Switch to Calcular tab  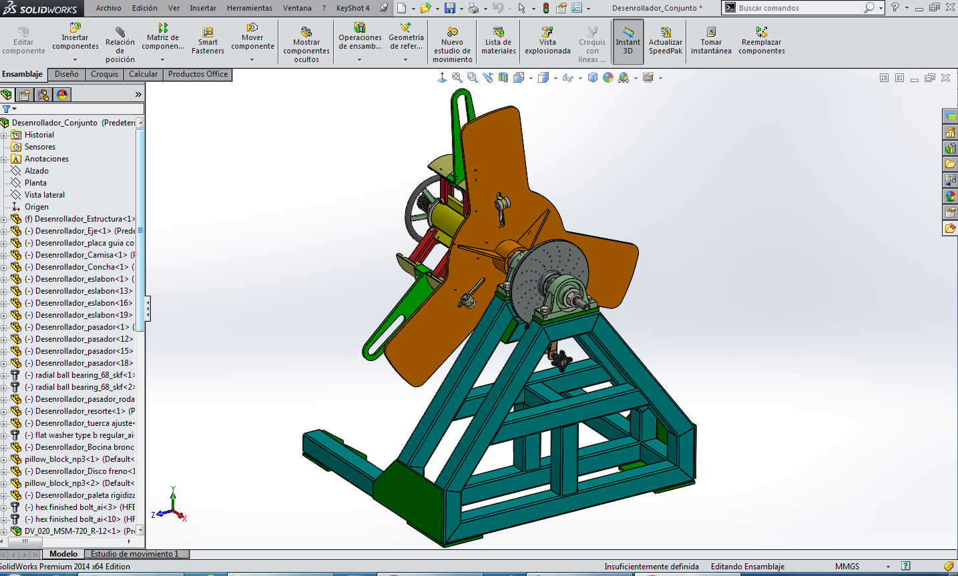pos(144,74)
